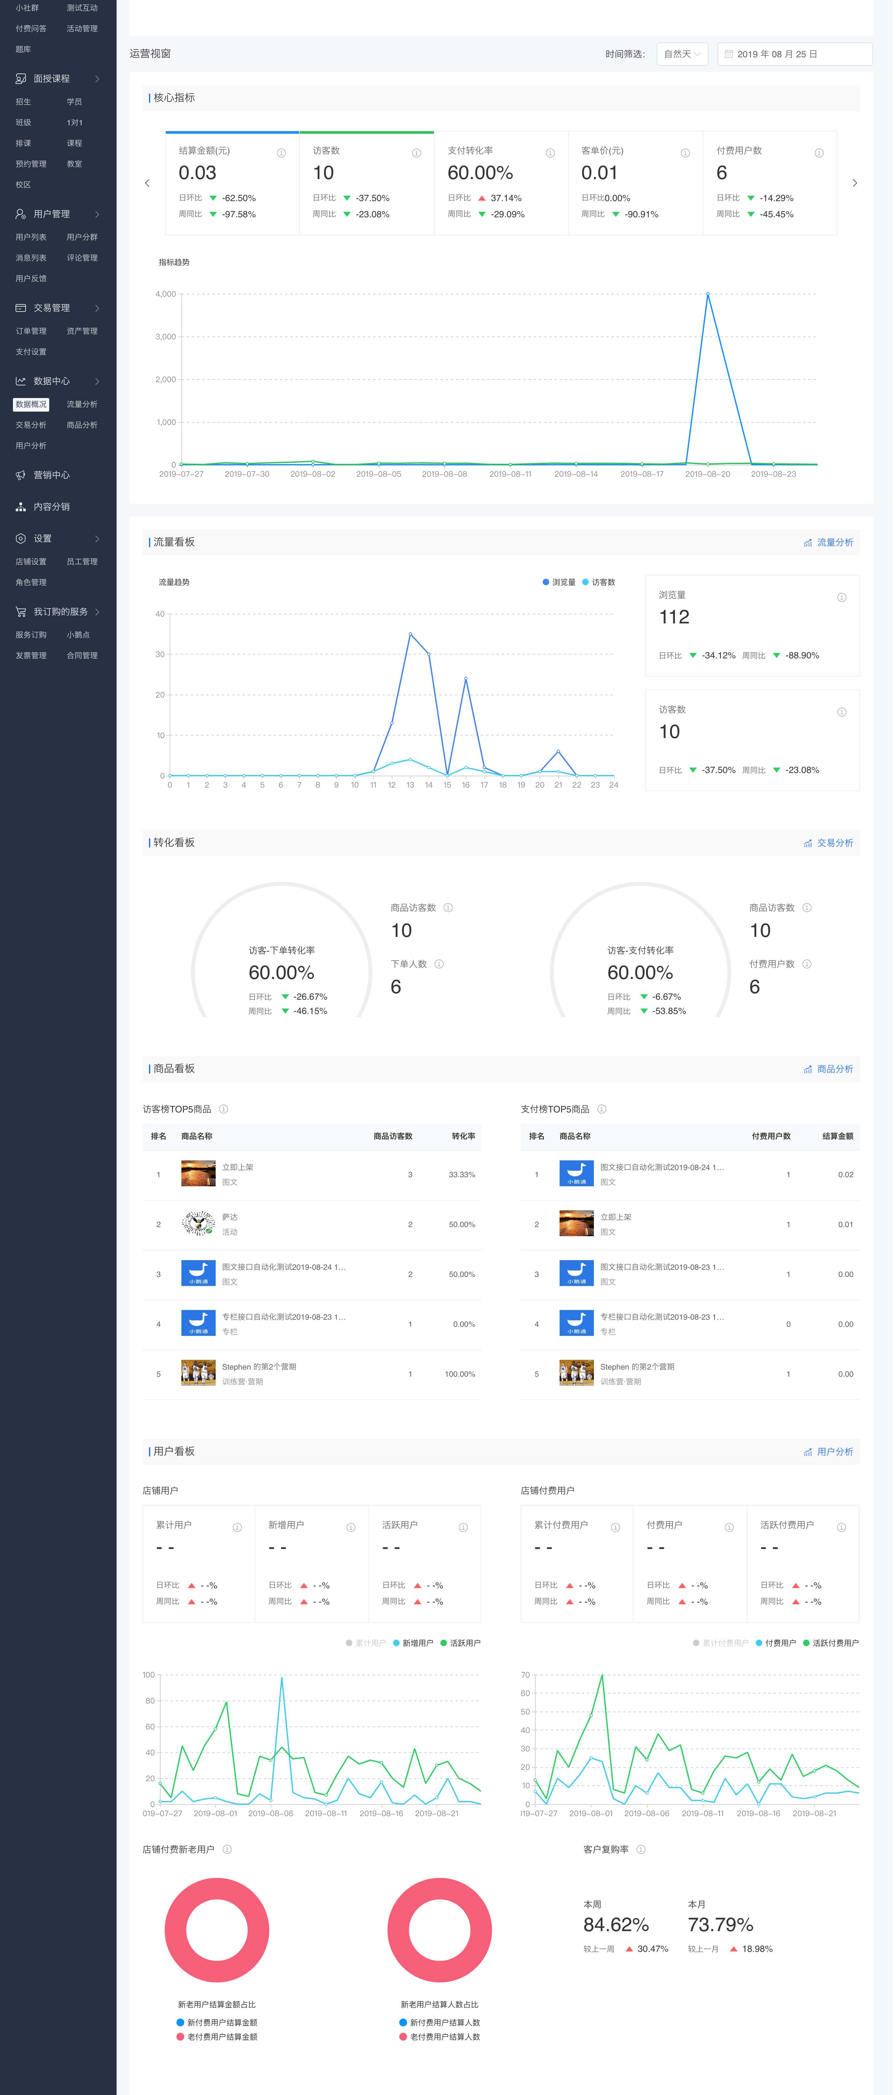The width and height of the screenshot is (896, 2095).
Task: Collapse the 面授课程 section chevron
Action: pyautogui.click(x=97, y=79)
